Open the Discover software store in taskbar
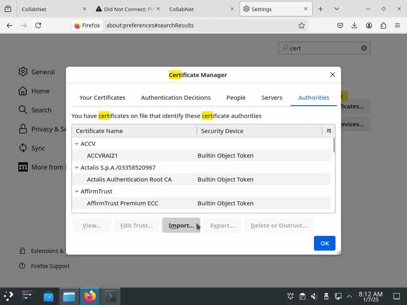The image size is (407, 305). (x=48, y=296)
